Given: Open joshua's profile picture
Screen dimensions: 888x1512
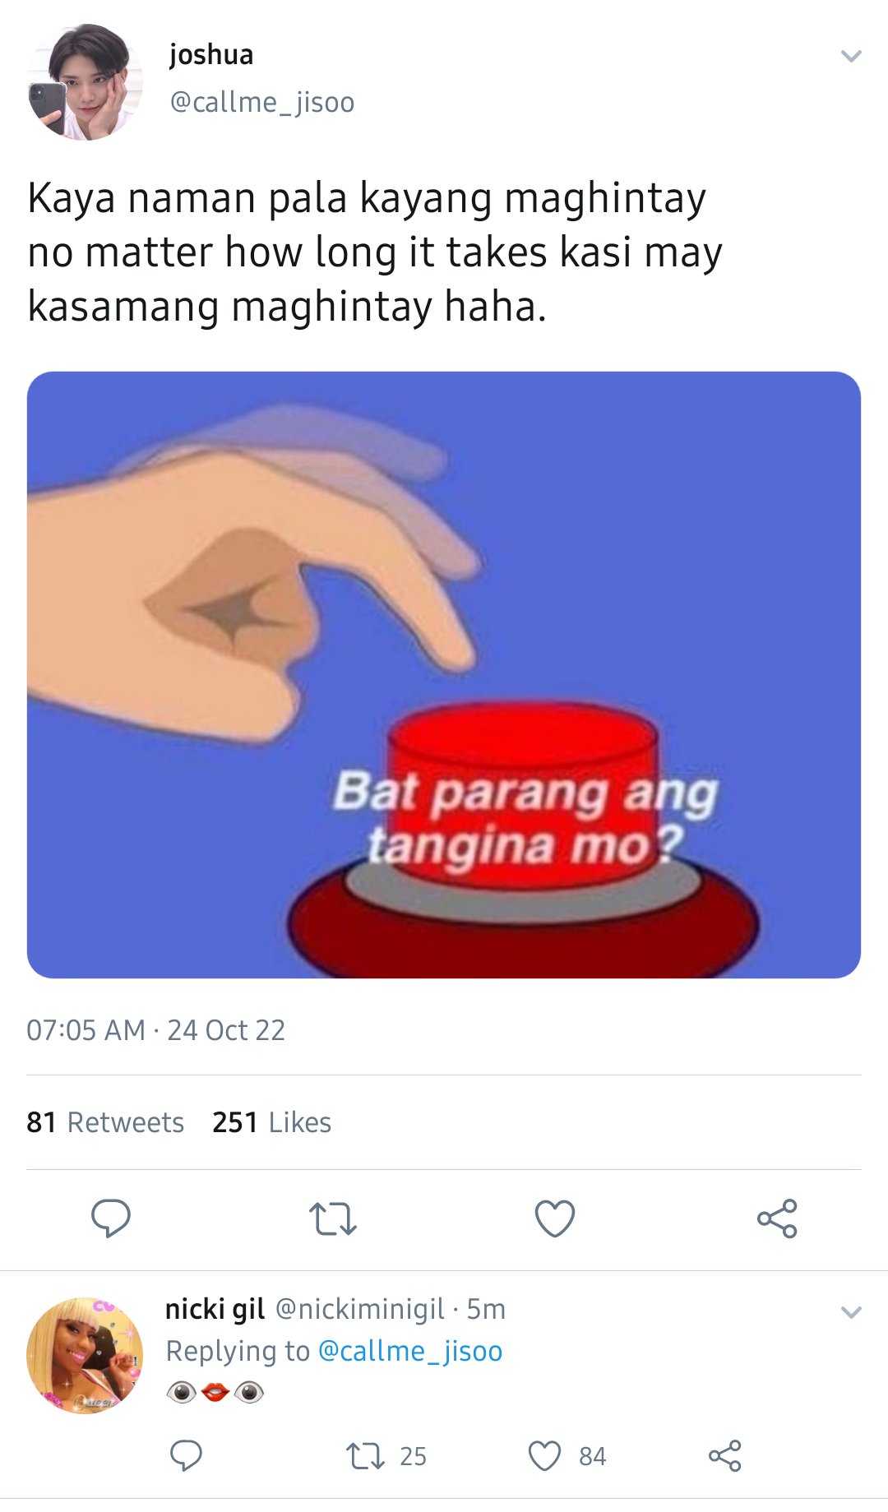Looking at the screenshot, I should pyautogui.click(x=85, y=82).
